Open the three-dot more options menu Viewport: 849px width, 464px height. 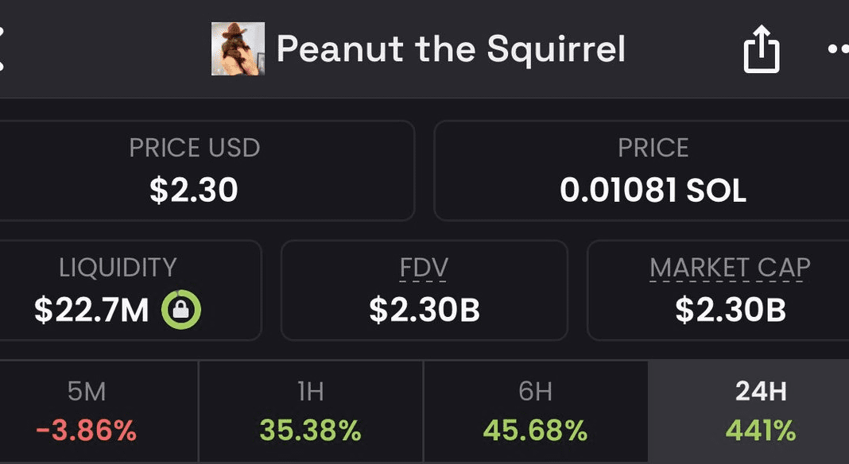[x=837, y=49]
